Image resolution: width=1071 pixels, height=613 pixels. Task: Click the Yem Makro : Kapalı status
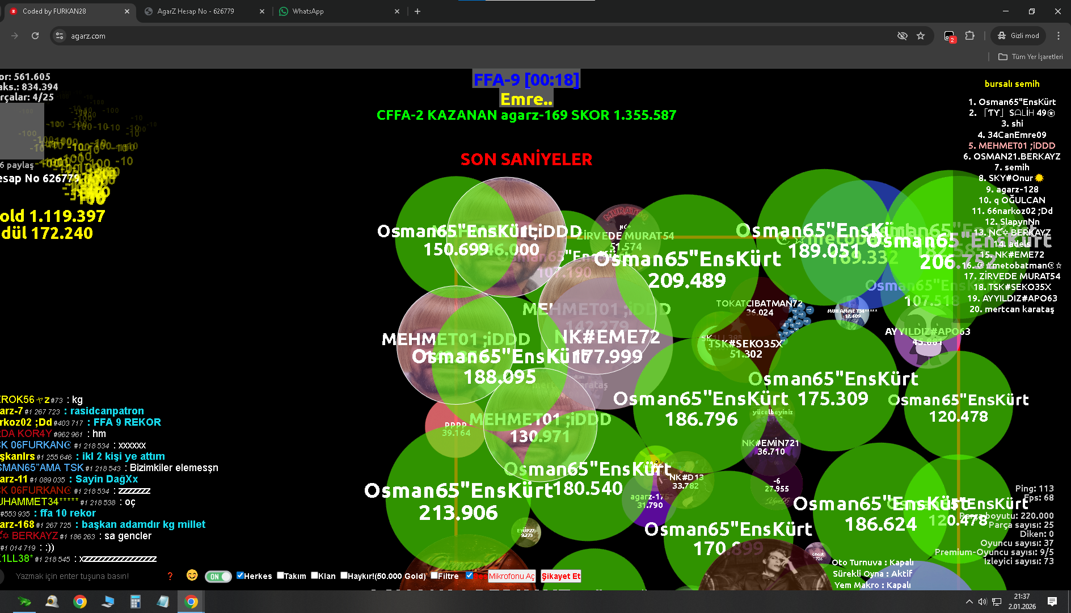pos(872,585)
